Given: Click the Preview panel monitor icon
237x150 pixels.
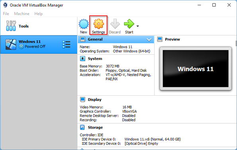Looking at the screenshot, I should (159, 39).
